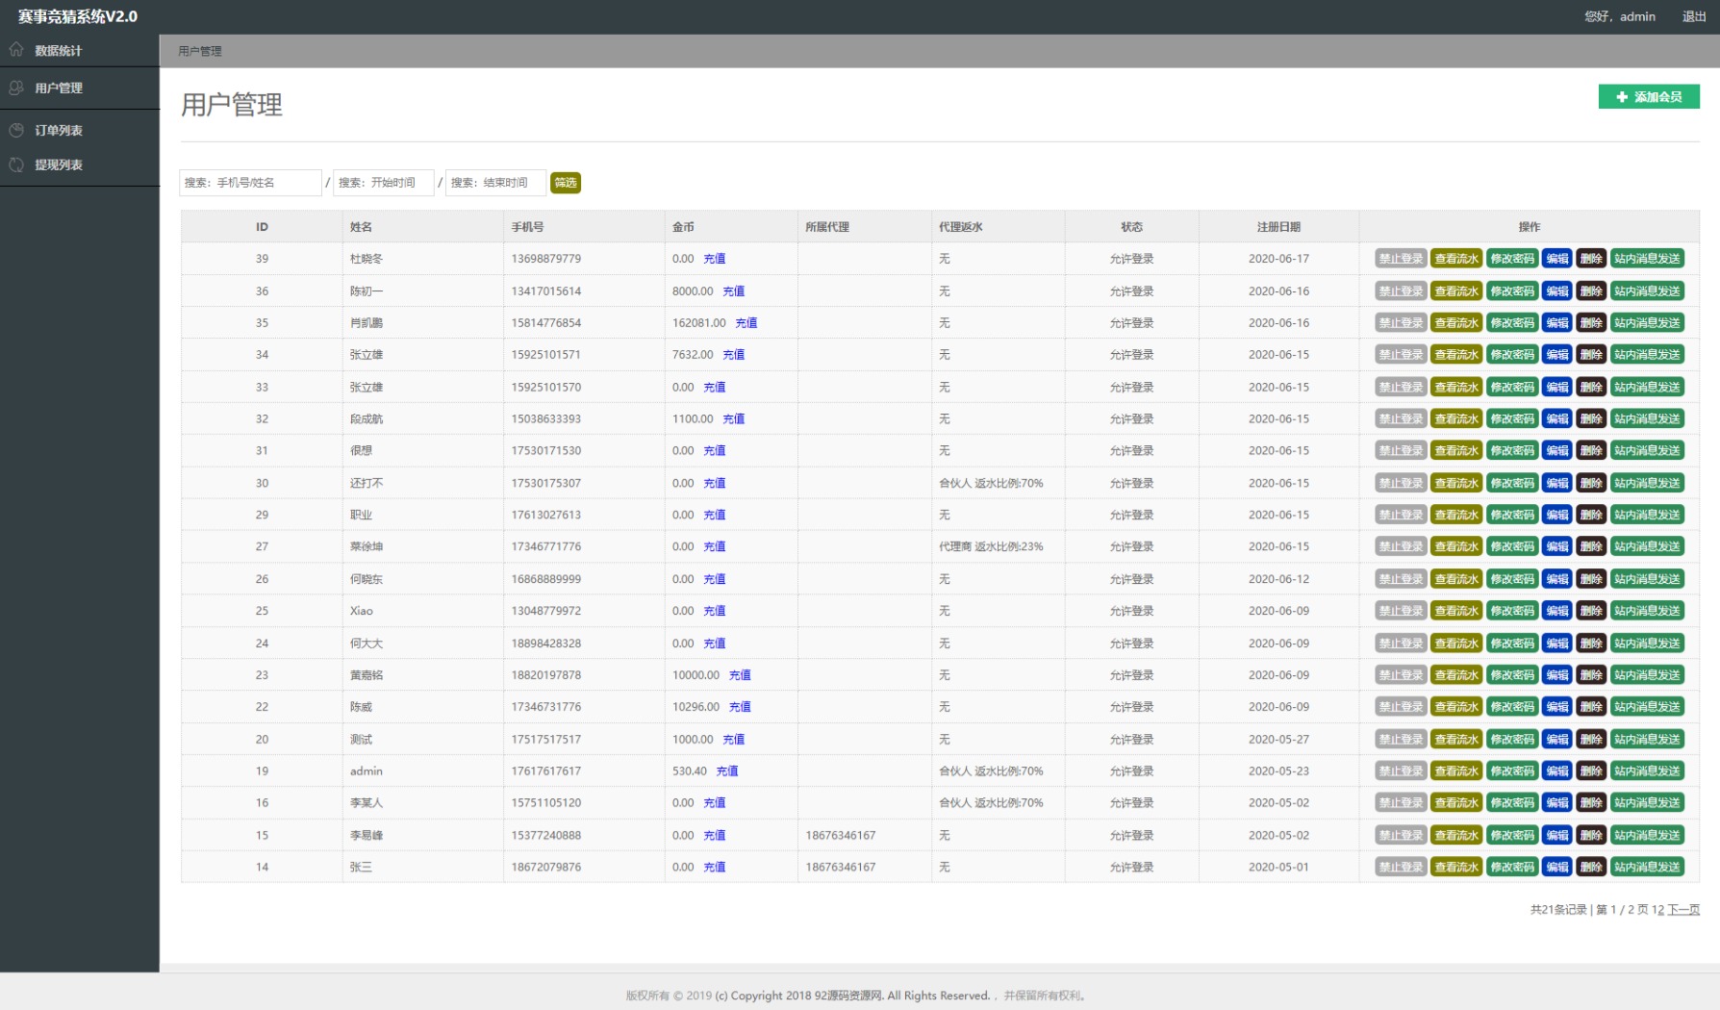This screenshot has width=1720, height=1010.
Task: Click phone number 17617617617
Action: (x=546, y=771)
